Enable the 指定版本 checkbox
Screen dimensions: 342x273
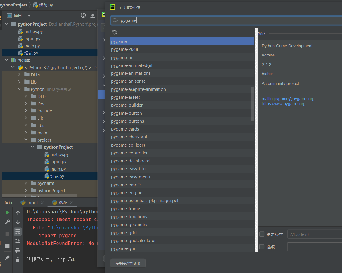point(262,234)
